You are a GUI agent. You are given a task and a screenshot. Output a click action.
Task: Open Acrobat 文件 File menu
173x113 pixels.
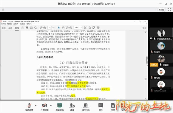click(x=3, y=24)
